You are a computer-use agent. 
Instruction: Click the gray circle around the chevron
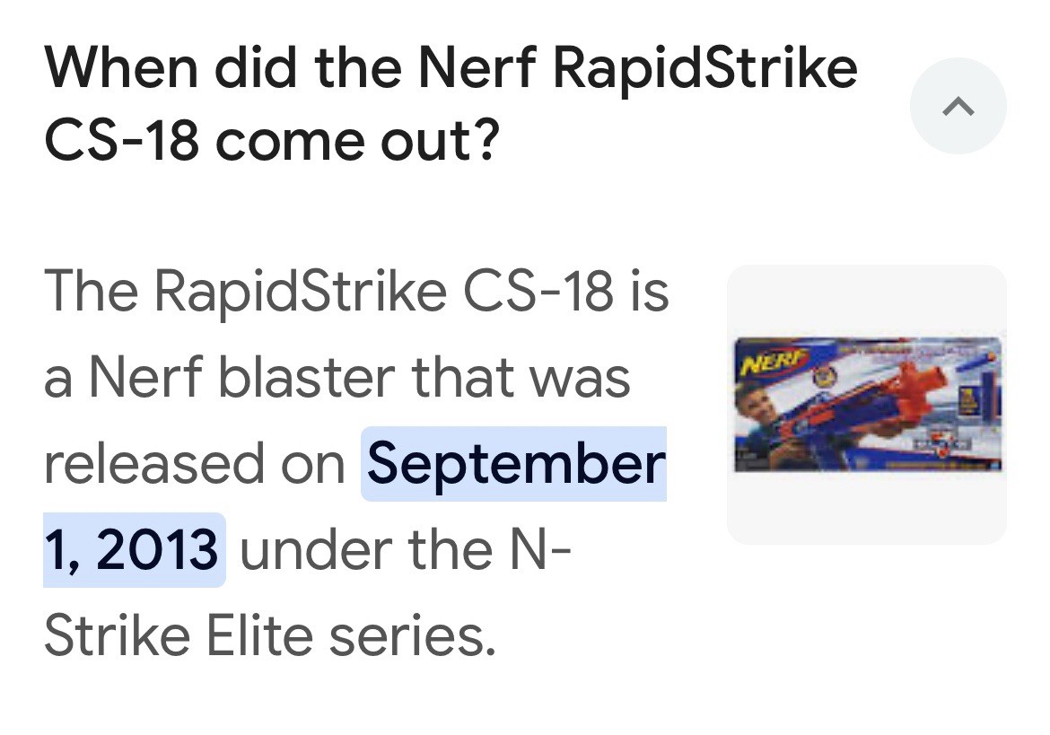pos(958,106)
